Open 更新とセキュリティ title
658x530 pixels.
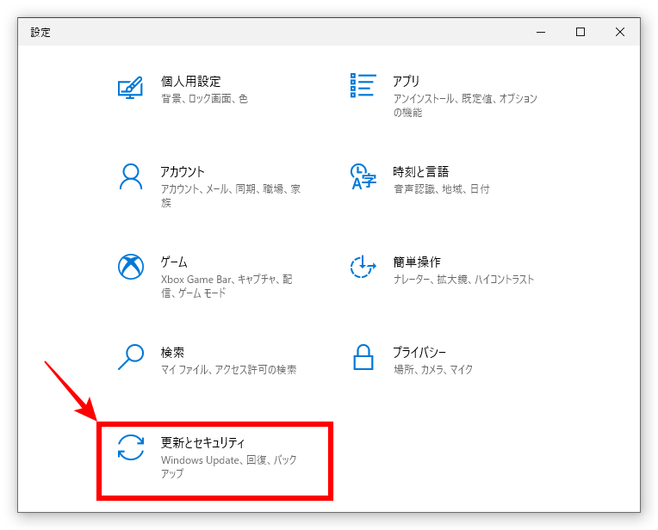[202, 442]
